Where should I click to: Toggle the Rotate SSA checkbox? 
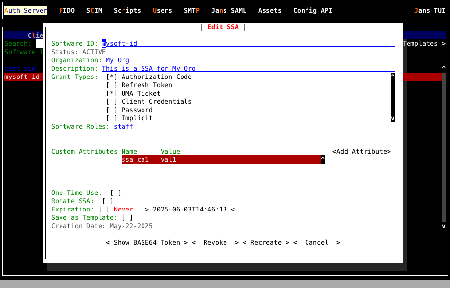[x=108, y=201]
